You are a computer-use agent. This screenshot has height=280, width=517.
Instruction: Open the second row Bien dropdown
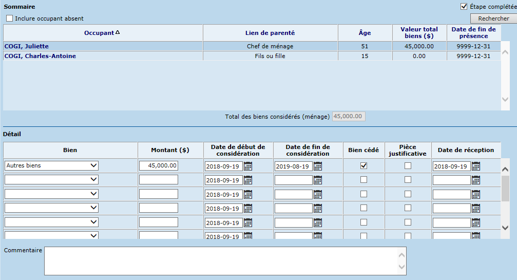click(51, 180)
